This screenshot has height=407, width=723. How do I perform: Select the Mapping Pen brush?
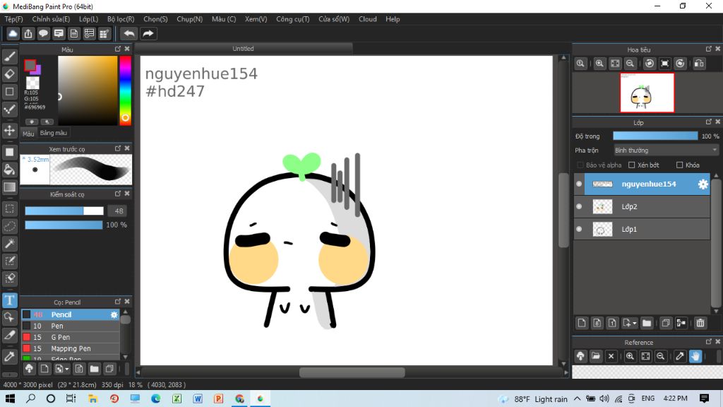tap(71, 348)
